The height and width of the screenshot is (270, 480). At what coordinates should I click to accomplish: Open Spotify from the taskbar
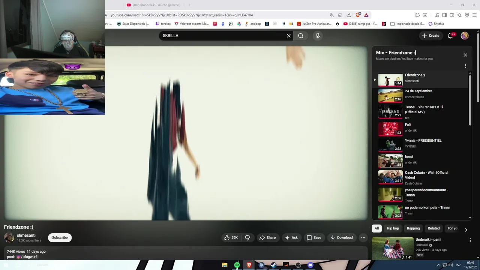tap(237, 265)
